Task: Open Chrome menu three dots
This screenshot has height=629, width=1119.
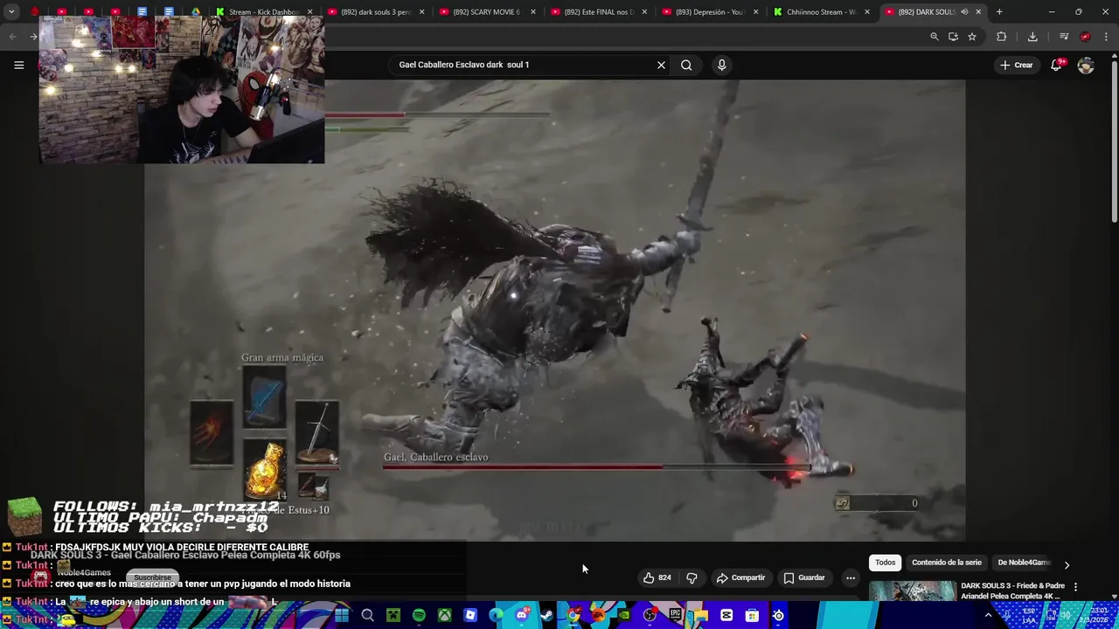Action: click(1107, 37)
